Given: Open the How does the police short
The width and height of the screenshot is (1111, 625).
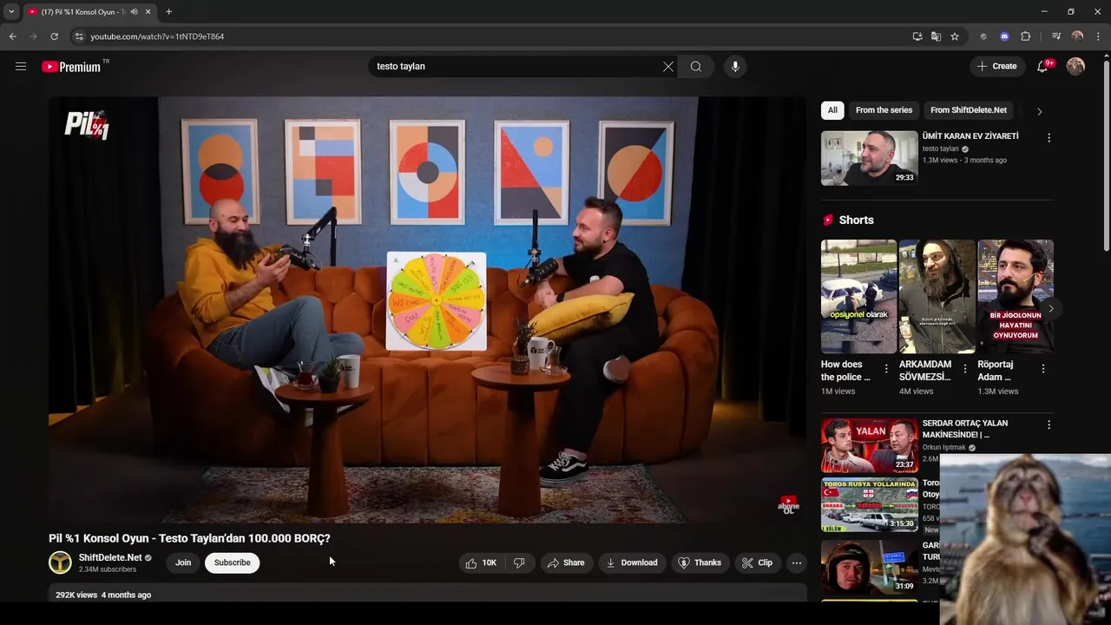Looking at the screenshot, I should coord(858,296).
